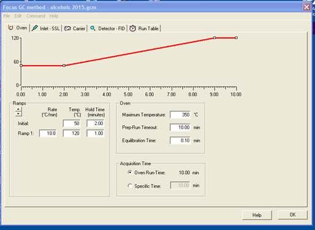The height and width of the screenshot is (230, 315).
Task: Click the Maximum Temperature label
Action: coord(144,115)
